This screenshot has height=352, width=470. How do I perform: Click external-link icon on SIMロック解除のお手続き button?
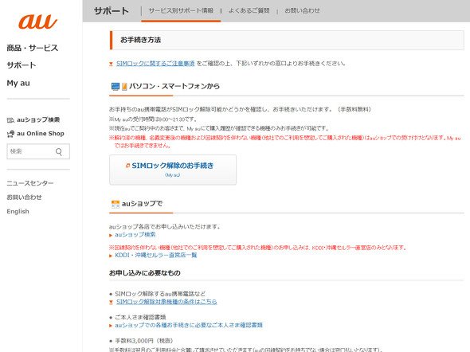(127, 166)
